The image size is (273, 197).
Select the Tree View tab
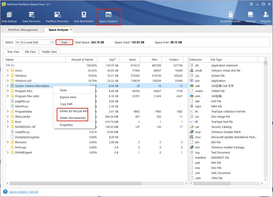click(x=13, y=52)
